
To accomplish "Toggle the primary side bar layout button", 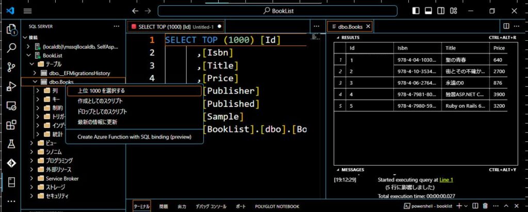I will tap(415, 11).
